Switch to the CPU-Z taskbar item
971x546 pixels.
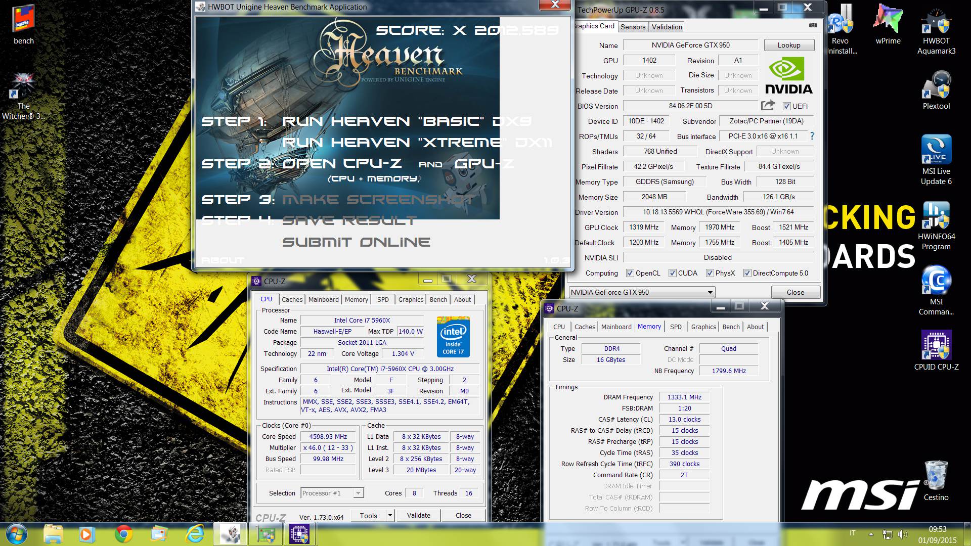[x=299, y=534]
